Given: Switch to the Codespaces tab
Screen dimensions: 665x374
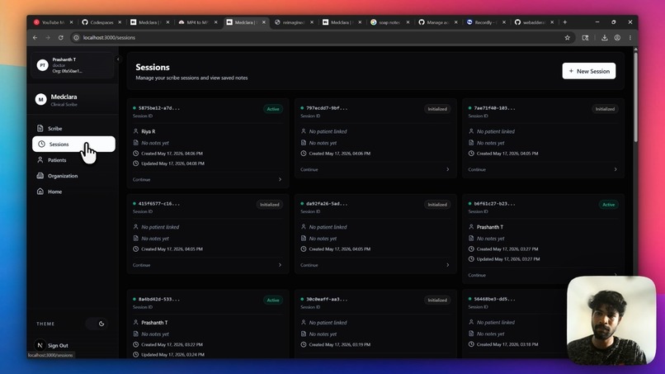Looking at the screenshot, I should tap(101, 22).
